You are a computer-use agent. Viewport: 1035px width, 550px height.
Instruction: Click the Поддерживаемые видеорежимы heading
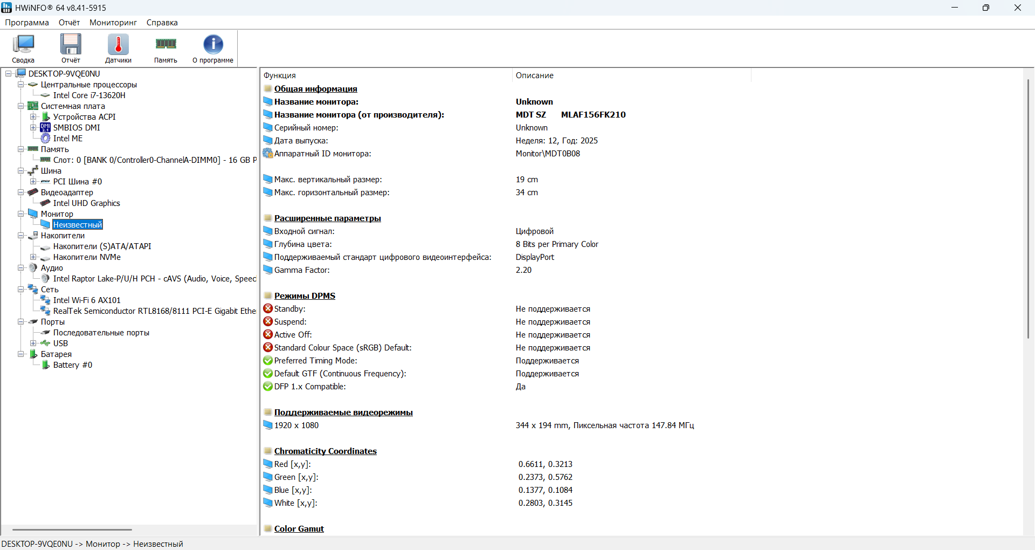[x=343, y=412]
